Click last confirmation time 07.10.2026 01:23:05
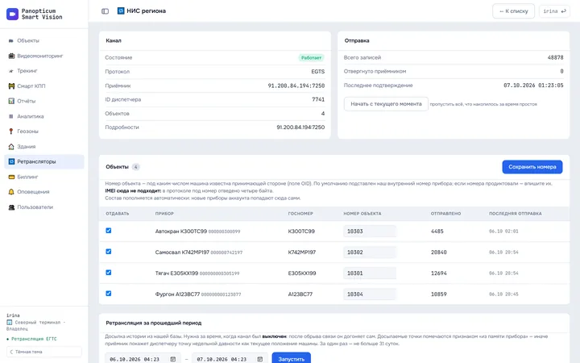Viewport: 580px width, 363px height. pyautogui.click(x=533, y=86)
